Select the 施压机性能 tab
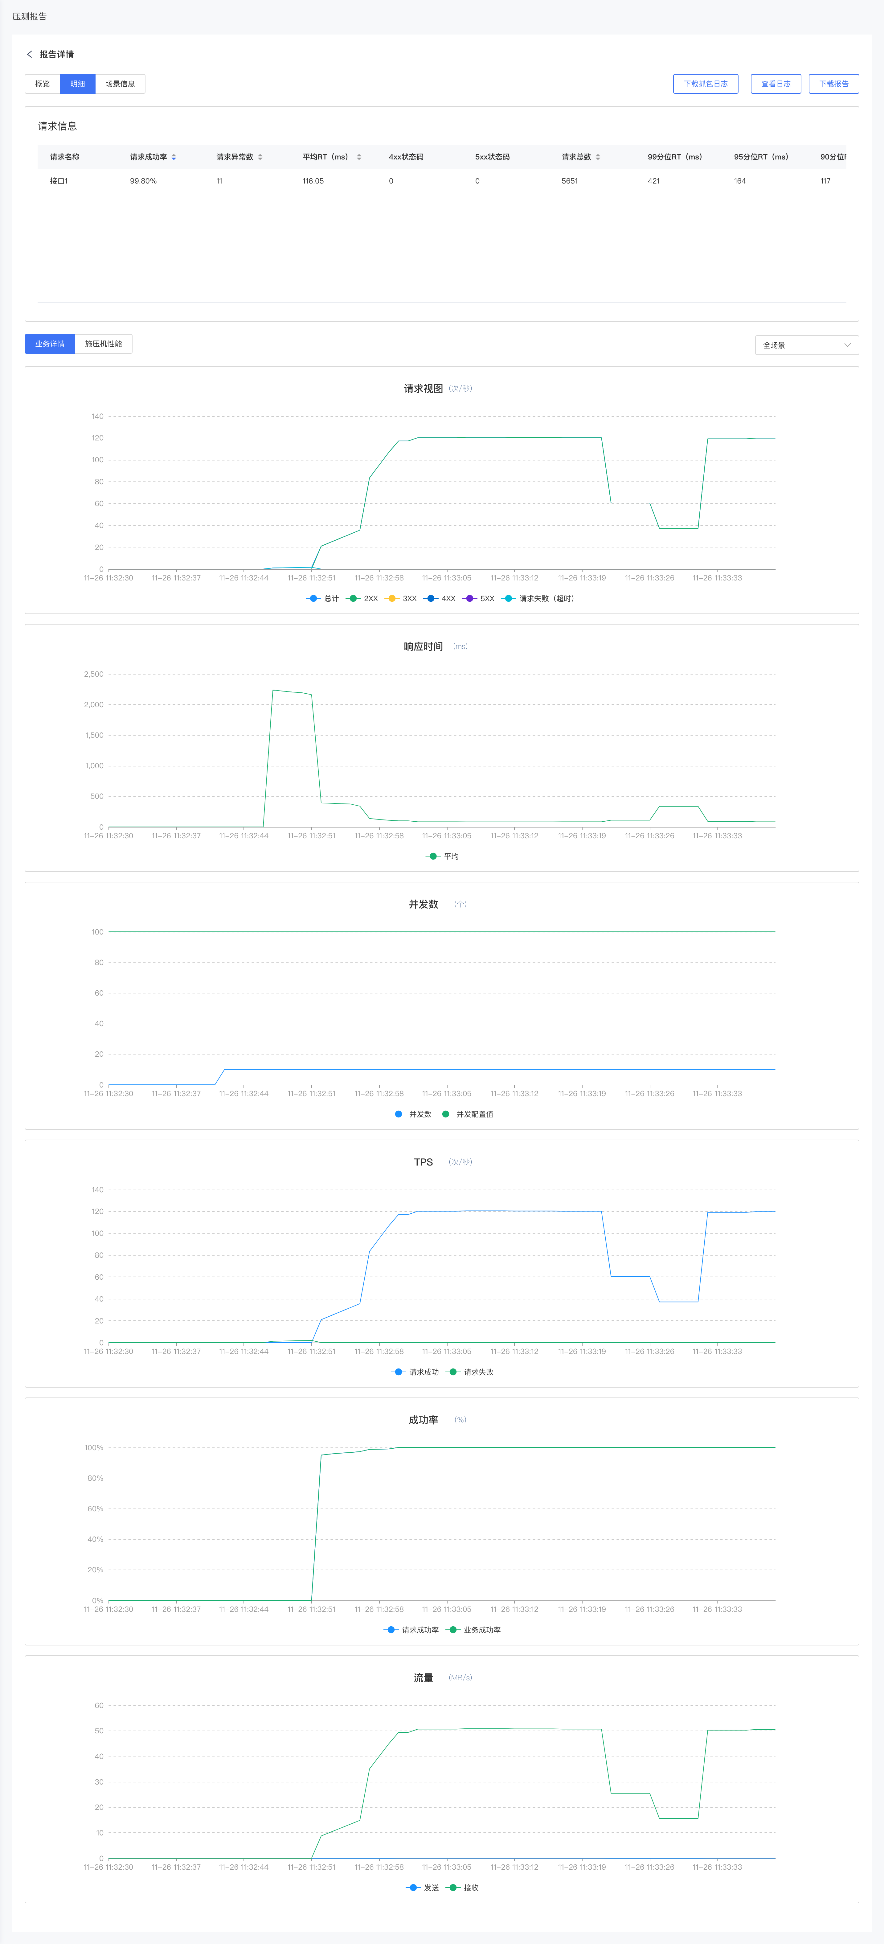Screen dimensions: 884x1944 tap(103, 344)
